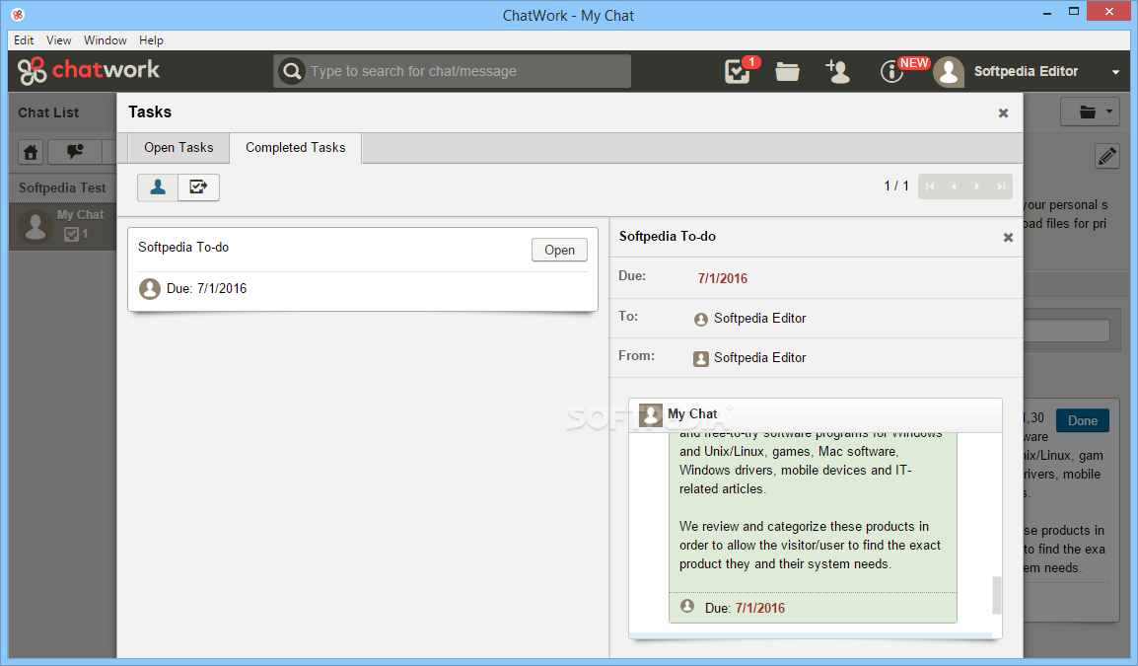Click the red due date 7/1/2016 in details
Screen dimensions: 1138x666
tap(722, 278)
